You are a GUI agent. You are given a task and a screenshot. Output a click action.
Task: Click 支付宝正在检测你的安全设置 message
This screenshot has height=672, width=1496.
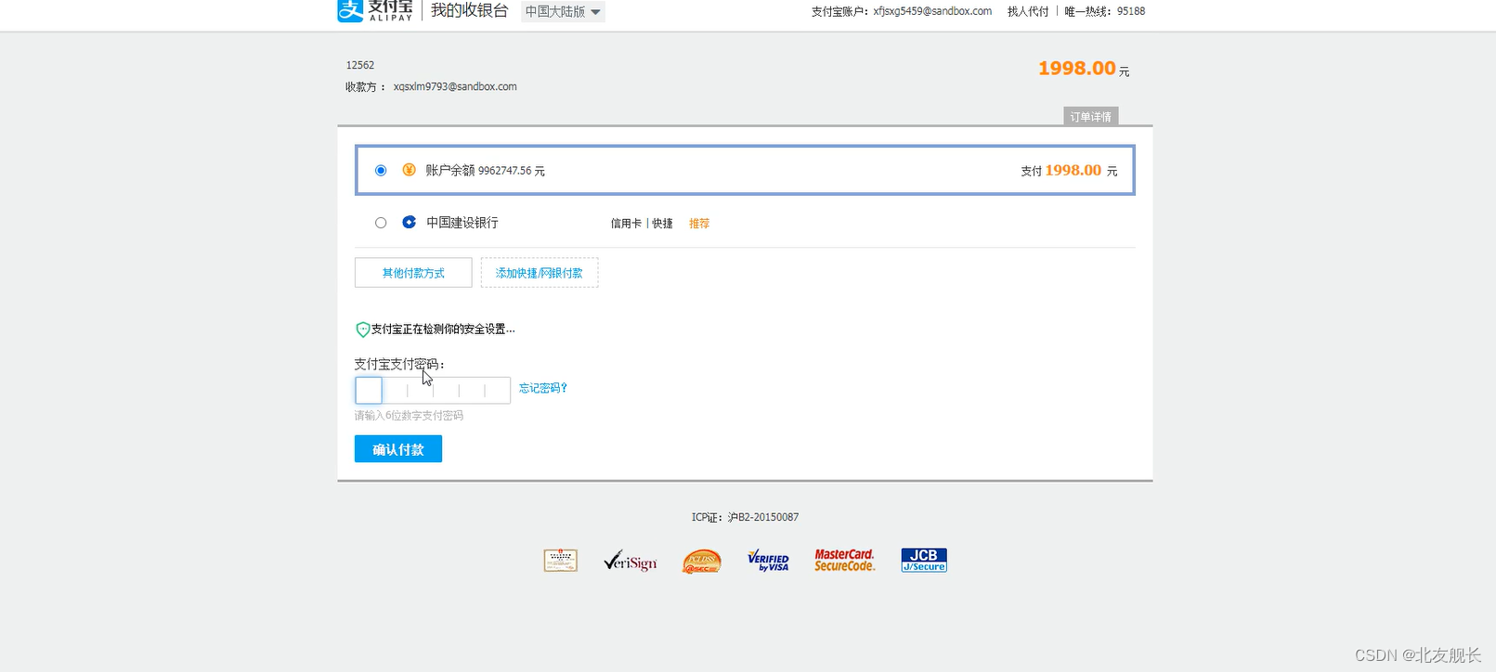(443, 330)
